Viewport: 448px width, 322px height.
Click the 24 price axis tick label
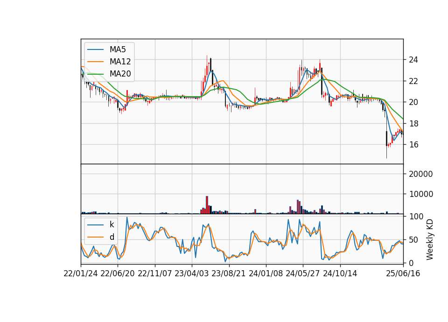[413, 60]
